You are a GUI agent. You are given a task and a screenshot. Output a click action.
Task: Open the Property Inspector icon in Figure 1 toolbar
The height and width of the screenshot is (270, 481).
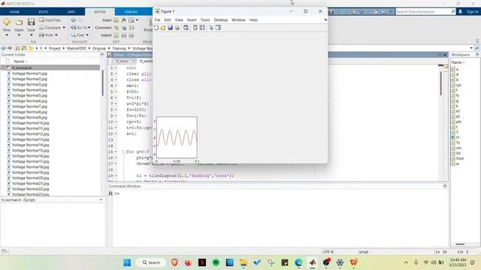[x=219, y=28]
